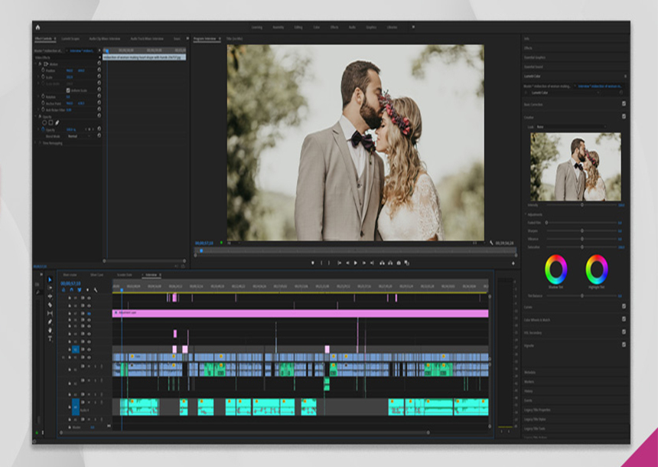This screenshot has height=467, width=658.
Task: Select the Type tool
Action: coord(50,338)
